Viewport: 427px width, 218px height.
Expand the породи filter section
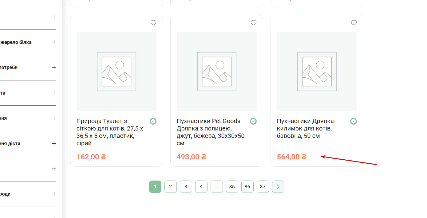54,194
